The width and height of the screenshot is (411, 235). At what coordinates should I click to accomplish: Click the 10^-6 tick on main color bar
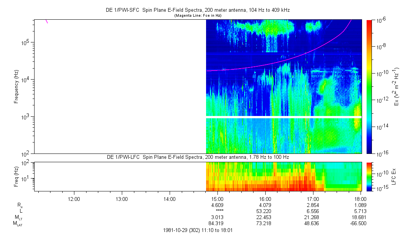[x=381, y=20]
